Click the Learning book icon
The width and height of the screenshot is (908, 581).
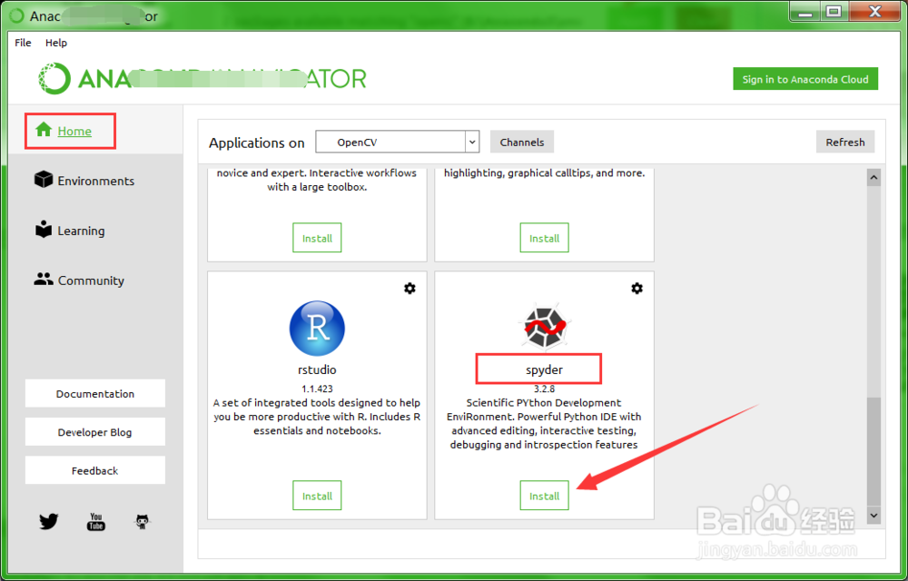coord(44,230)
